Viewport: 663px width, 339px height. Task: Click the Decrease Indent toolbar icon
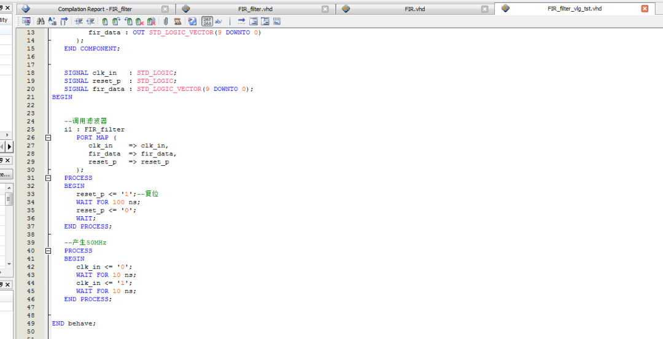[90, 21]
